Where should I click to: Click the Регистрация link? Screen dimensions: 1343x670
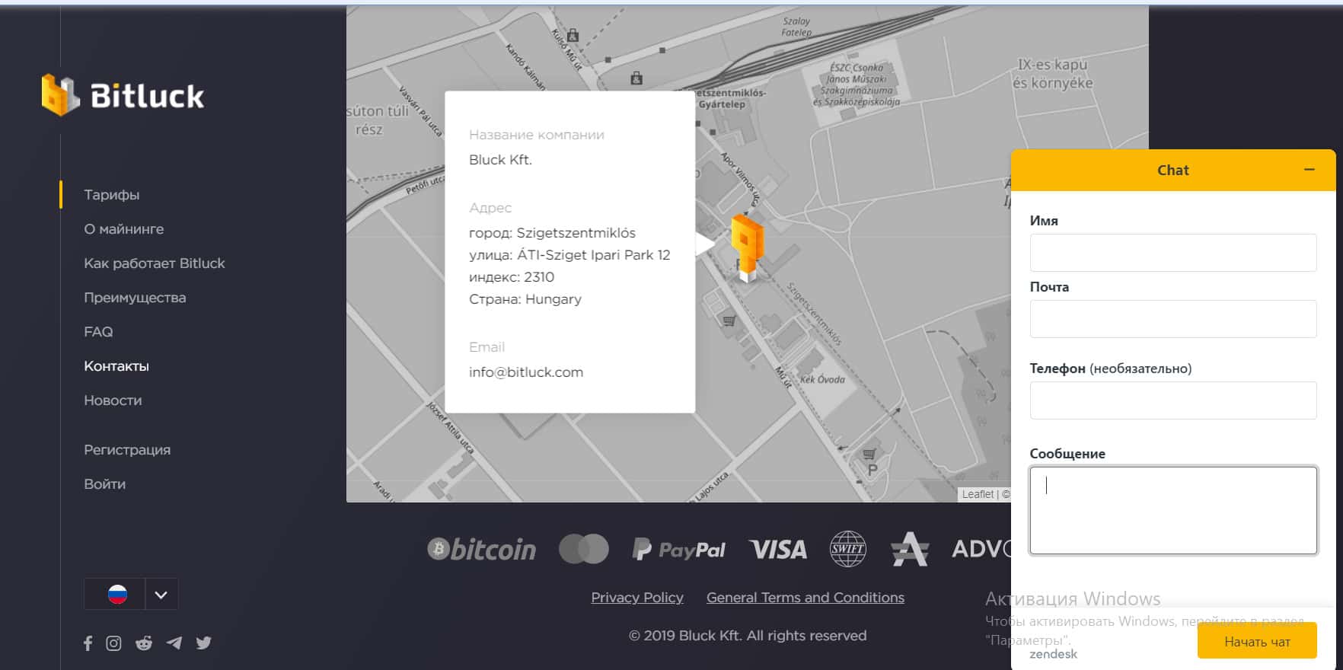coord(127,450)
